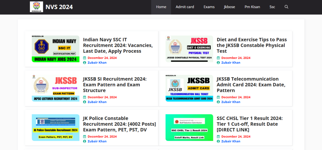The height and width of the screenshot is (150, 322).
Task: Click calendar icon beside Indian Navy SSC IT date
Action: coord(85,58)
